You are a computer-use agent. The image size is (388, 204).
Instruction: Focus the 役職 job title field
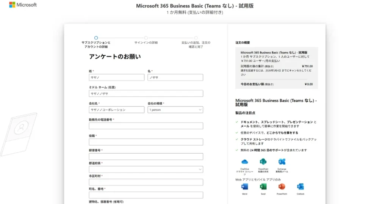pyautogui.click(x=146, y=142)
